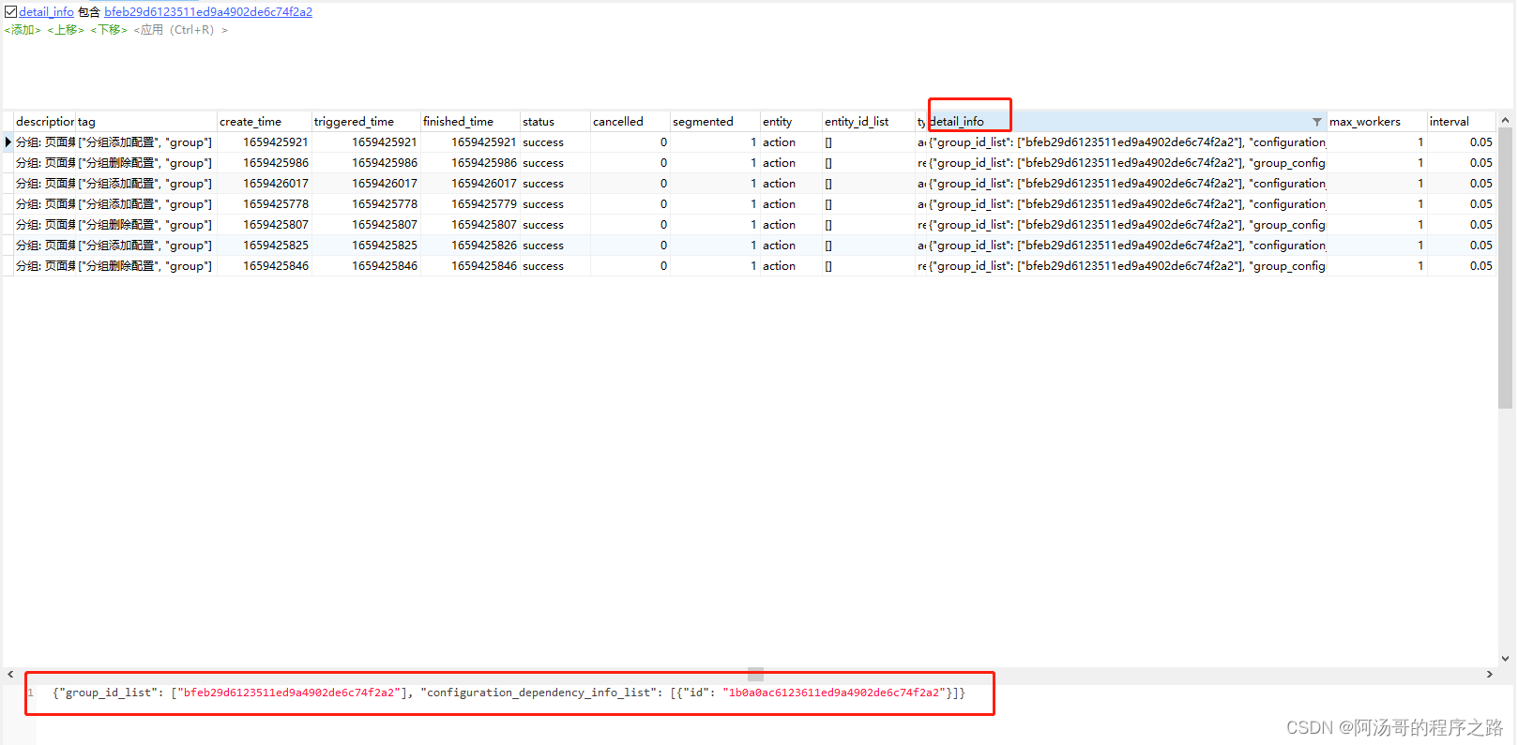Viewport: 1518px width, 745px height.
Task: Uncheck the detail_info filter checkbox
Action: tap(11, 12)
